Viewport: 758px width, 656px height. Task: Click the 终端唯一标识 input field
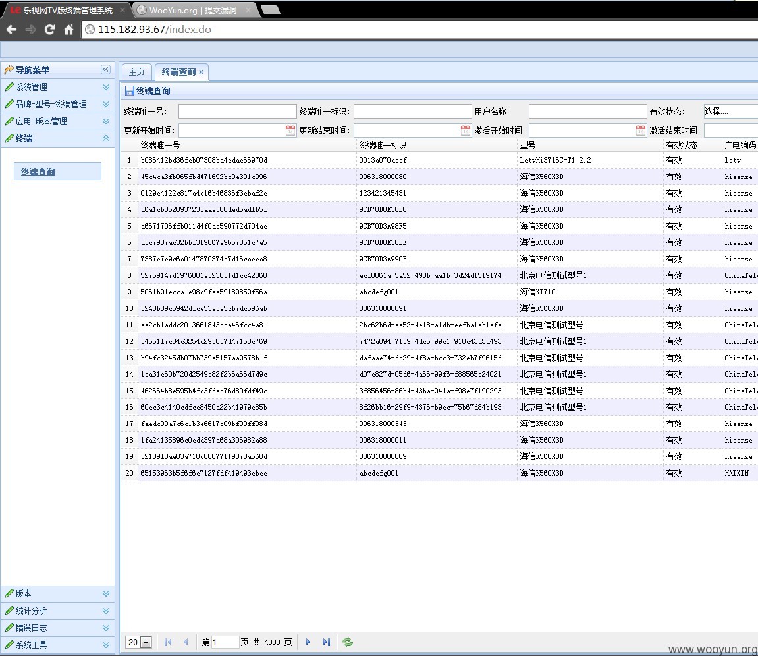(413, 111)
